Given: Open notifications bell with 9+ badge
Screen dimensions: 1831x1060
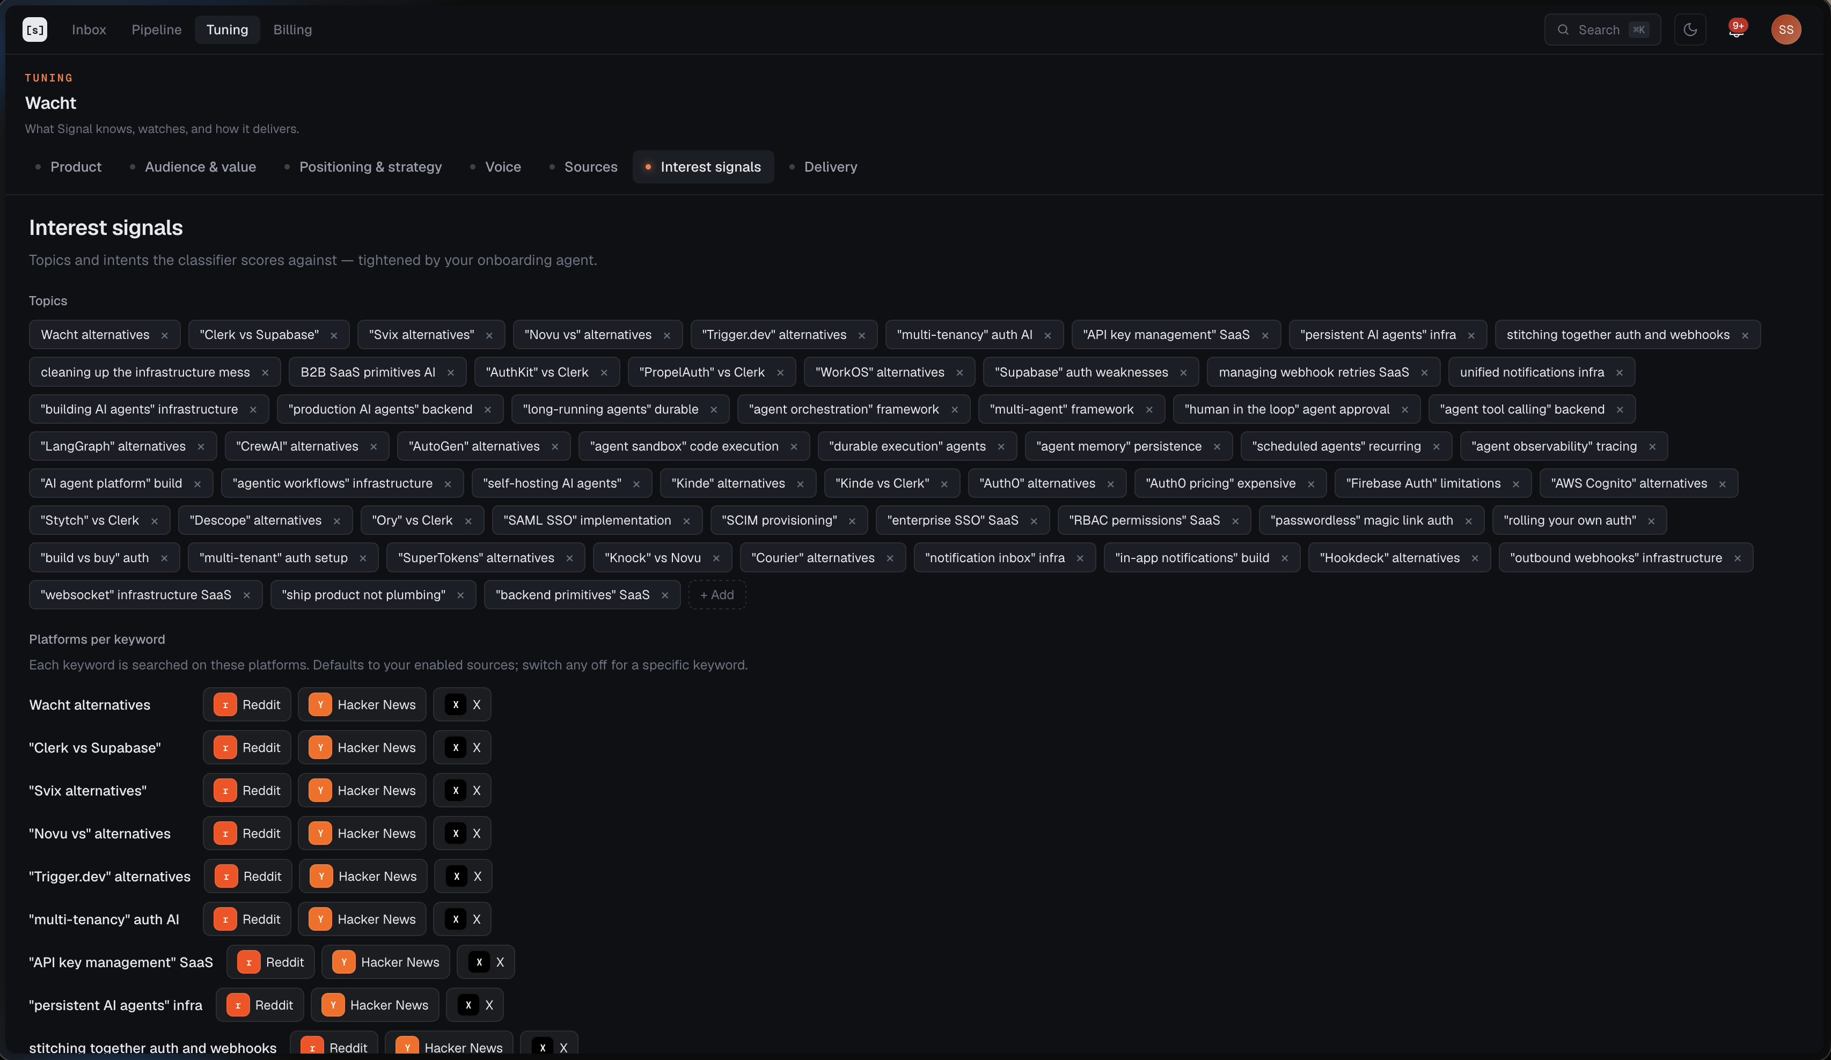Looking at the screenshot, I should point(1737,30).
